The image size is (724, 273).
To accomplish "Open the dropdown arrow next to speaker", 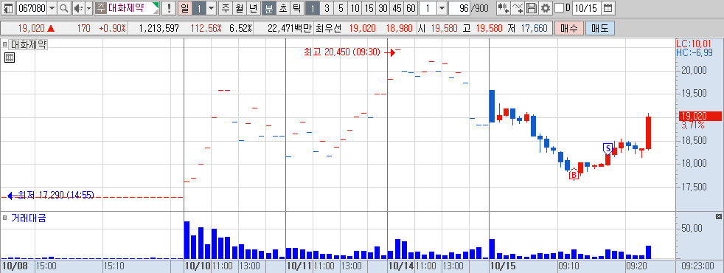I will [x=89, y=8].
